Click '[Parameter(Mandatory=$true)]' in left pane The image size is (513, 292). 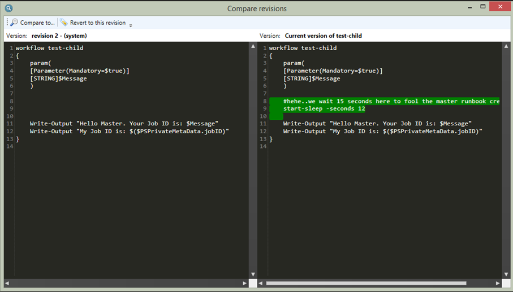pyautogui.click(x=80, y=71)
